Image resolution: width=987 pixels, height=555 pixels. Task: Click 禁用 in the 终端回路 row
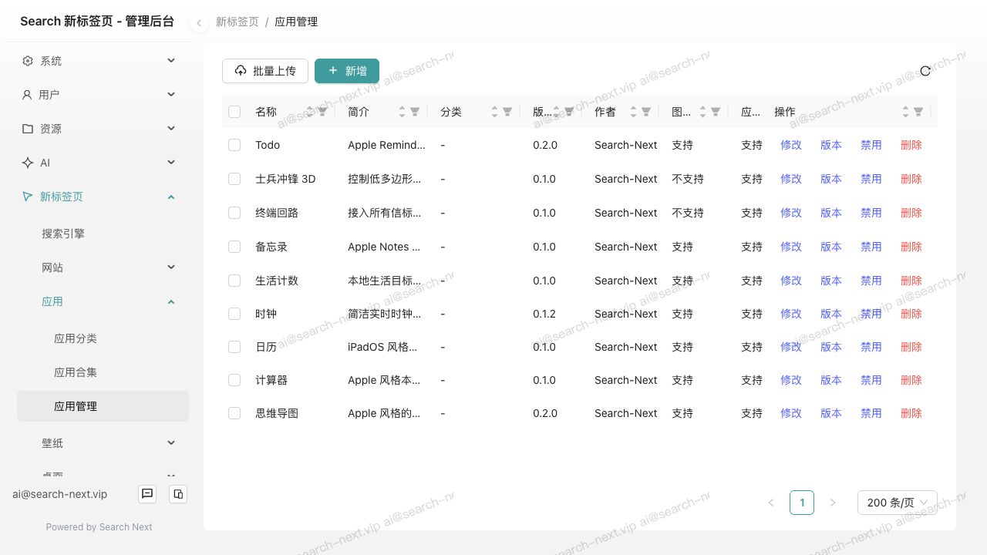tap(871, 213)
